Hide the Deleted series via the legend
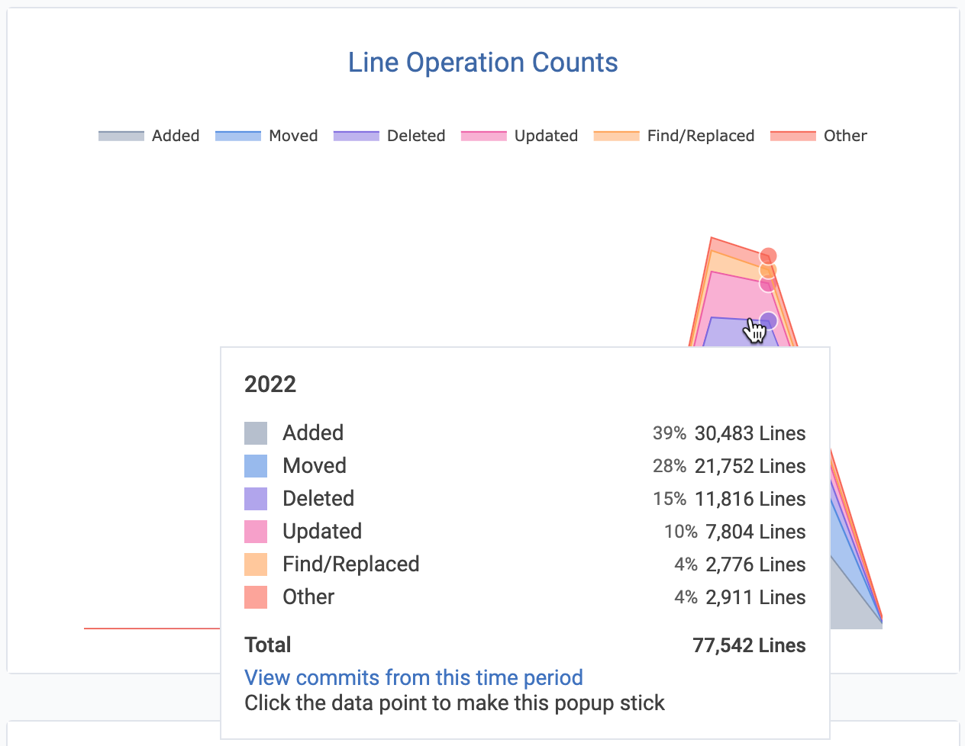This screenshot has width=965, height=746. click(x=389, y=136)
